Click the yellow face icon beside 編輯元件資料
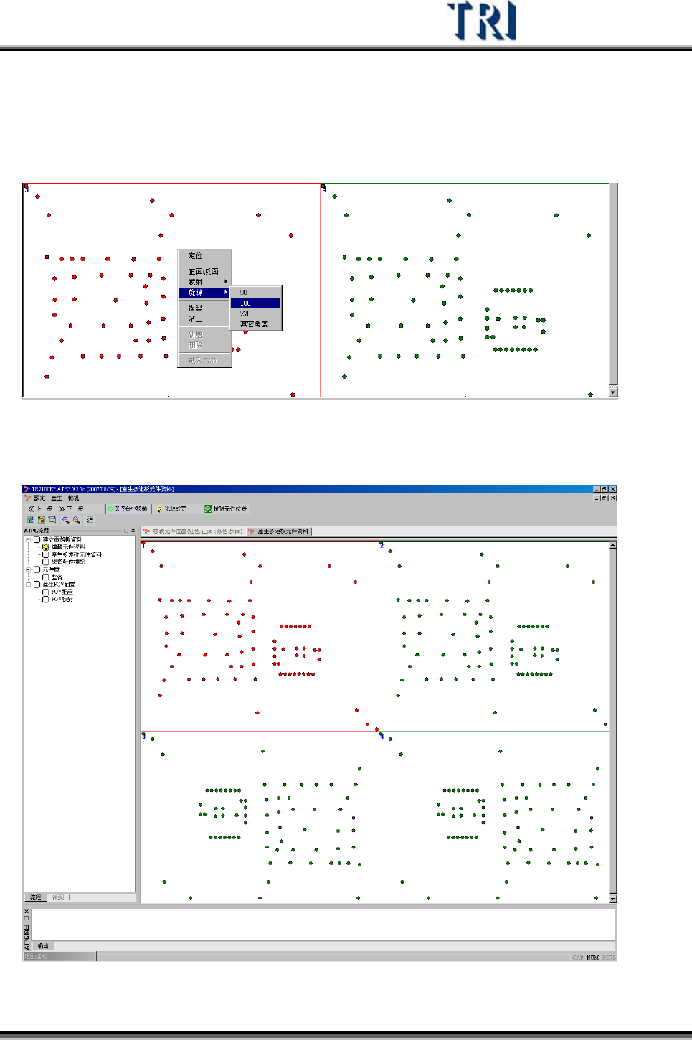 click(46, 547)
